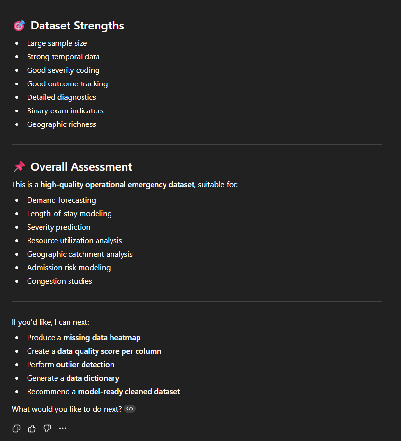Click "high-quality operational emergency dataset" bold text
Viewport: 401px width, 441px height.
[117, 185]
